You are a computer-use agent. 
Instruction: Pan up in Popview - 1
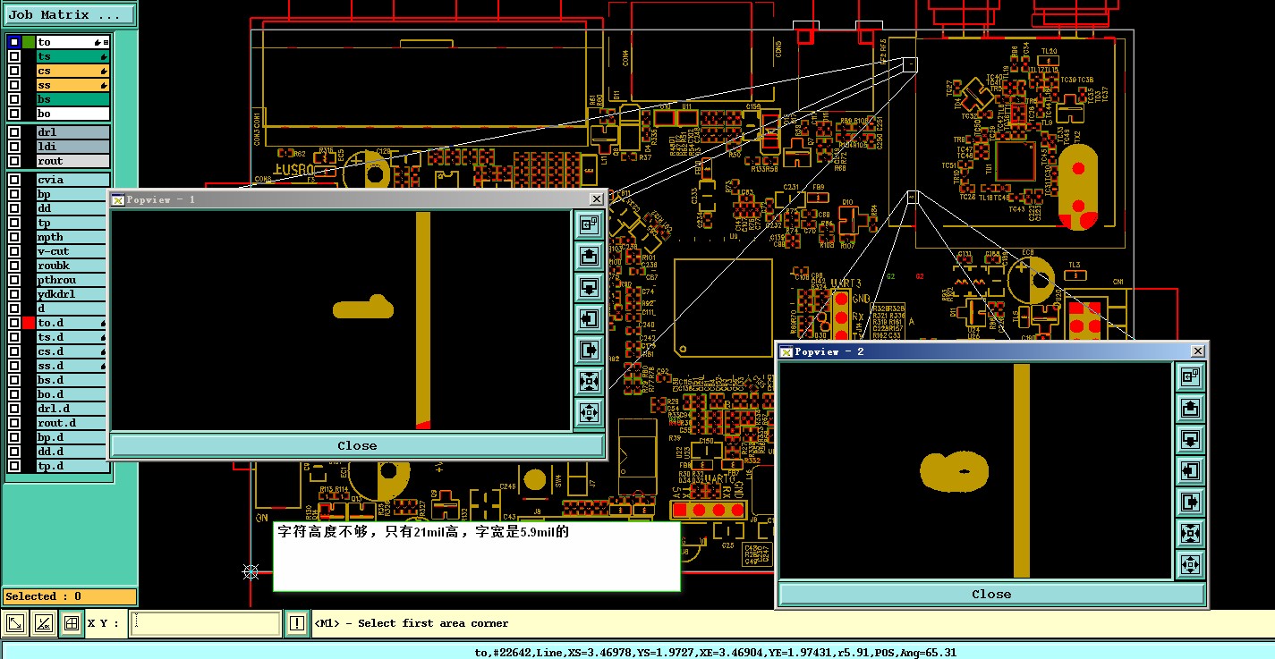point(589,257)
